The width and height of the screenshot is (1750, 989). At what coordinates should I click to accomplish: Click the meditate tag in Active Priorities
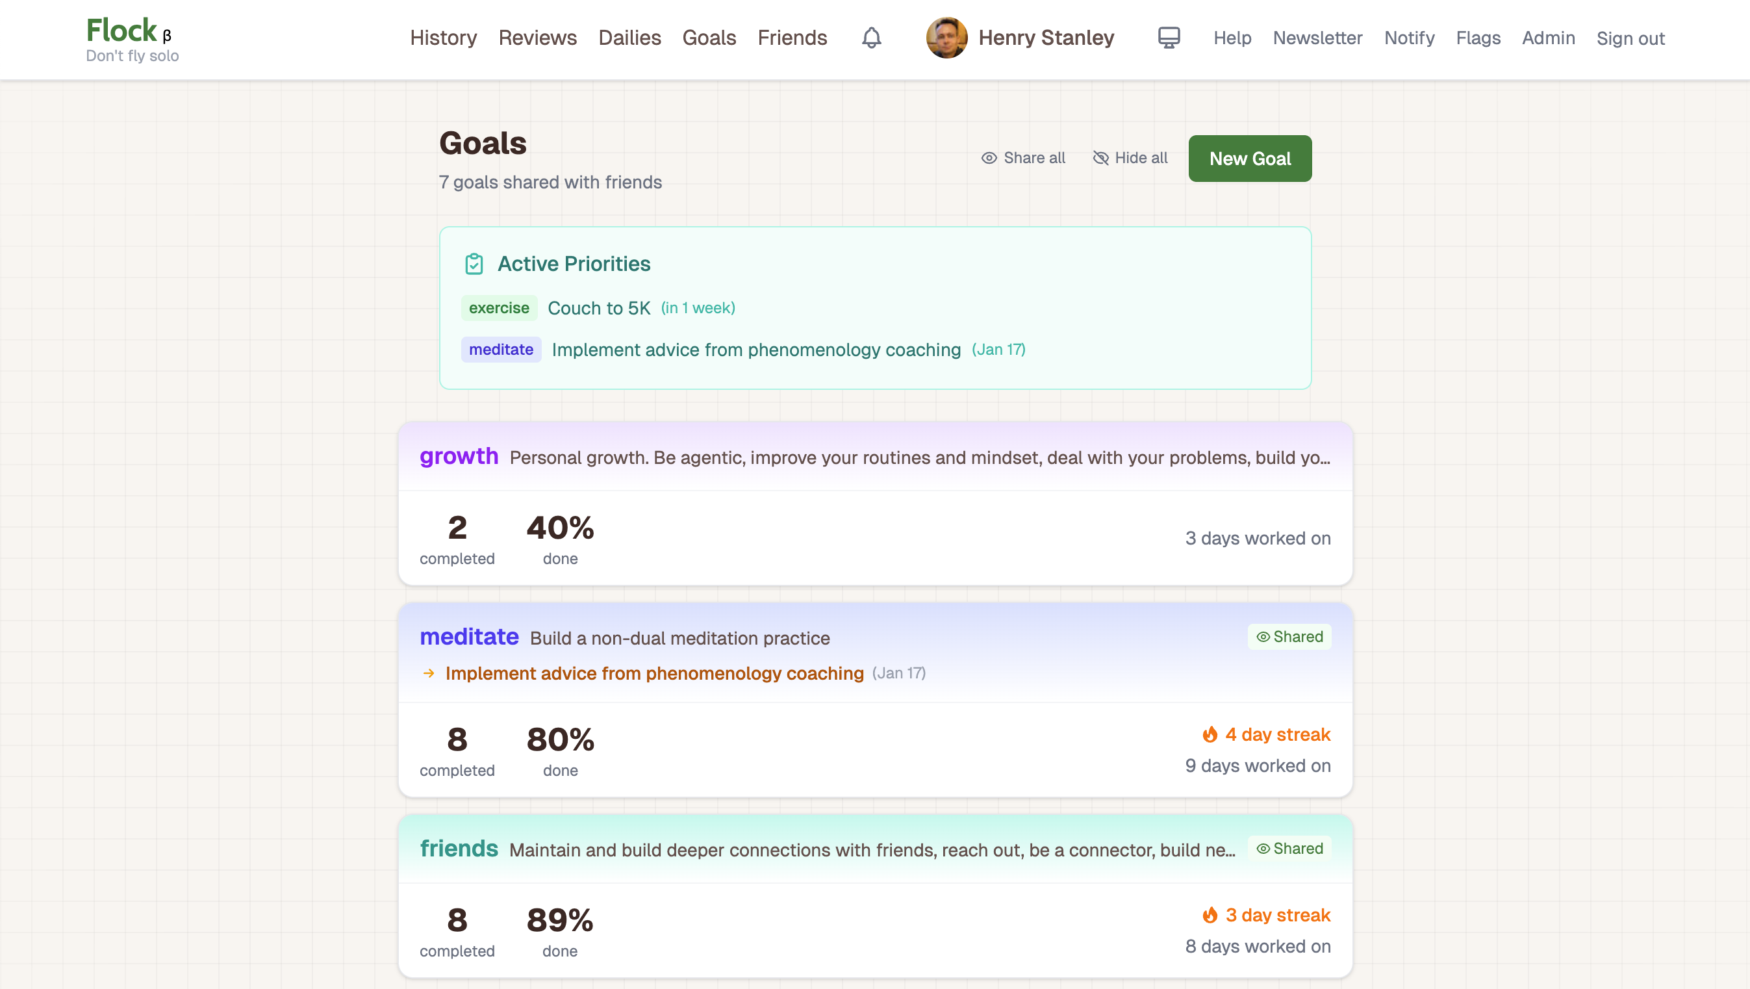(501, 350)
